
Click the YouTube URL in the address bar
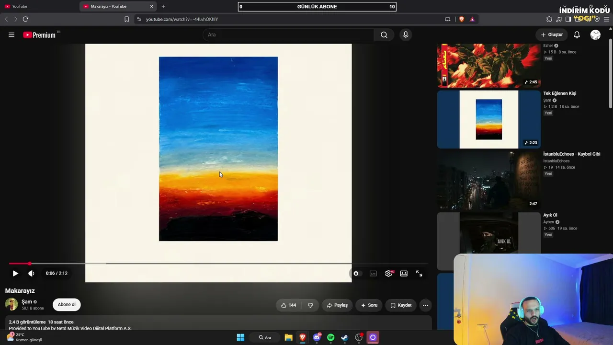point(182,19)
